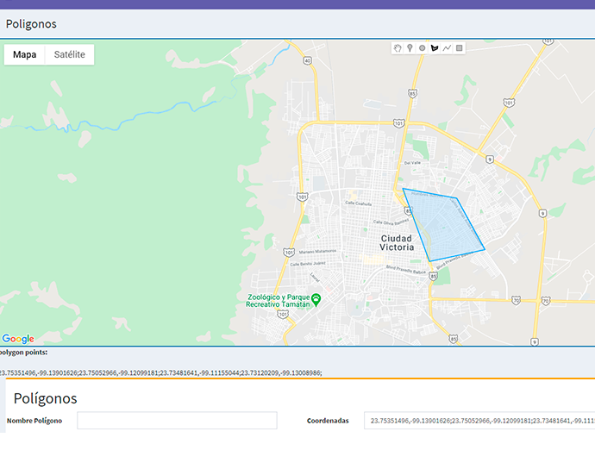
Task: Click the Calle Coahuila street label
Action: (x=357, y=203)
